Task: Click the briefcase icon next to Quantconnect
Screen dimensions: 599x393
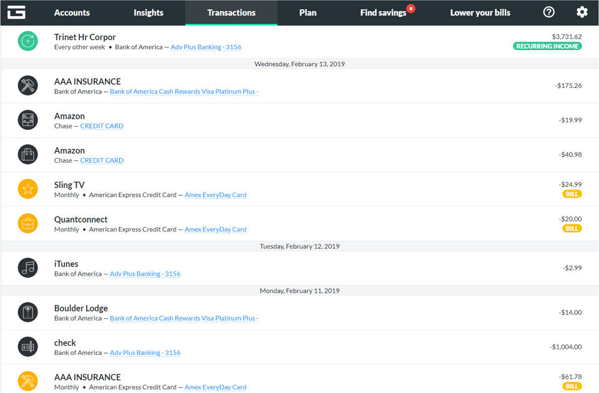Action: [x=28, y=223]
